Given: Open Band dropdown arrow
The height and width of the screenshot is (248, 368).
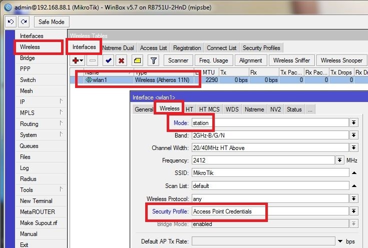Looking at the screenshot, I should 353,135.
